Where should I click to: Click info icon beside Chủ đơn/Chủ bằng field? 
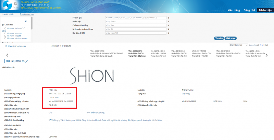tap(169, 25)
